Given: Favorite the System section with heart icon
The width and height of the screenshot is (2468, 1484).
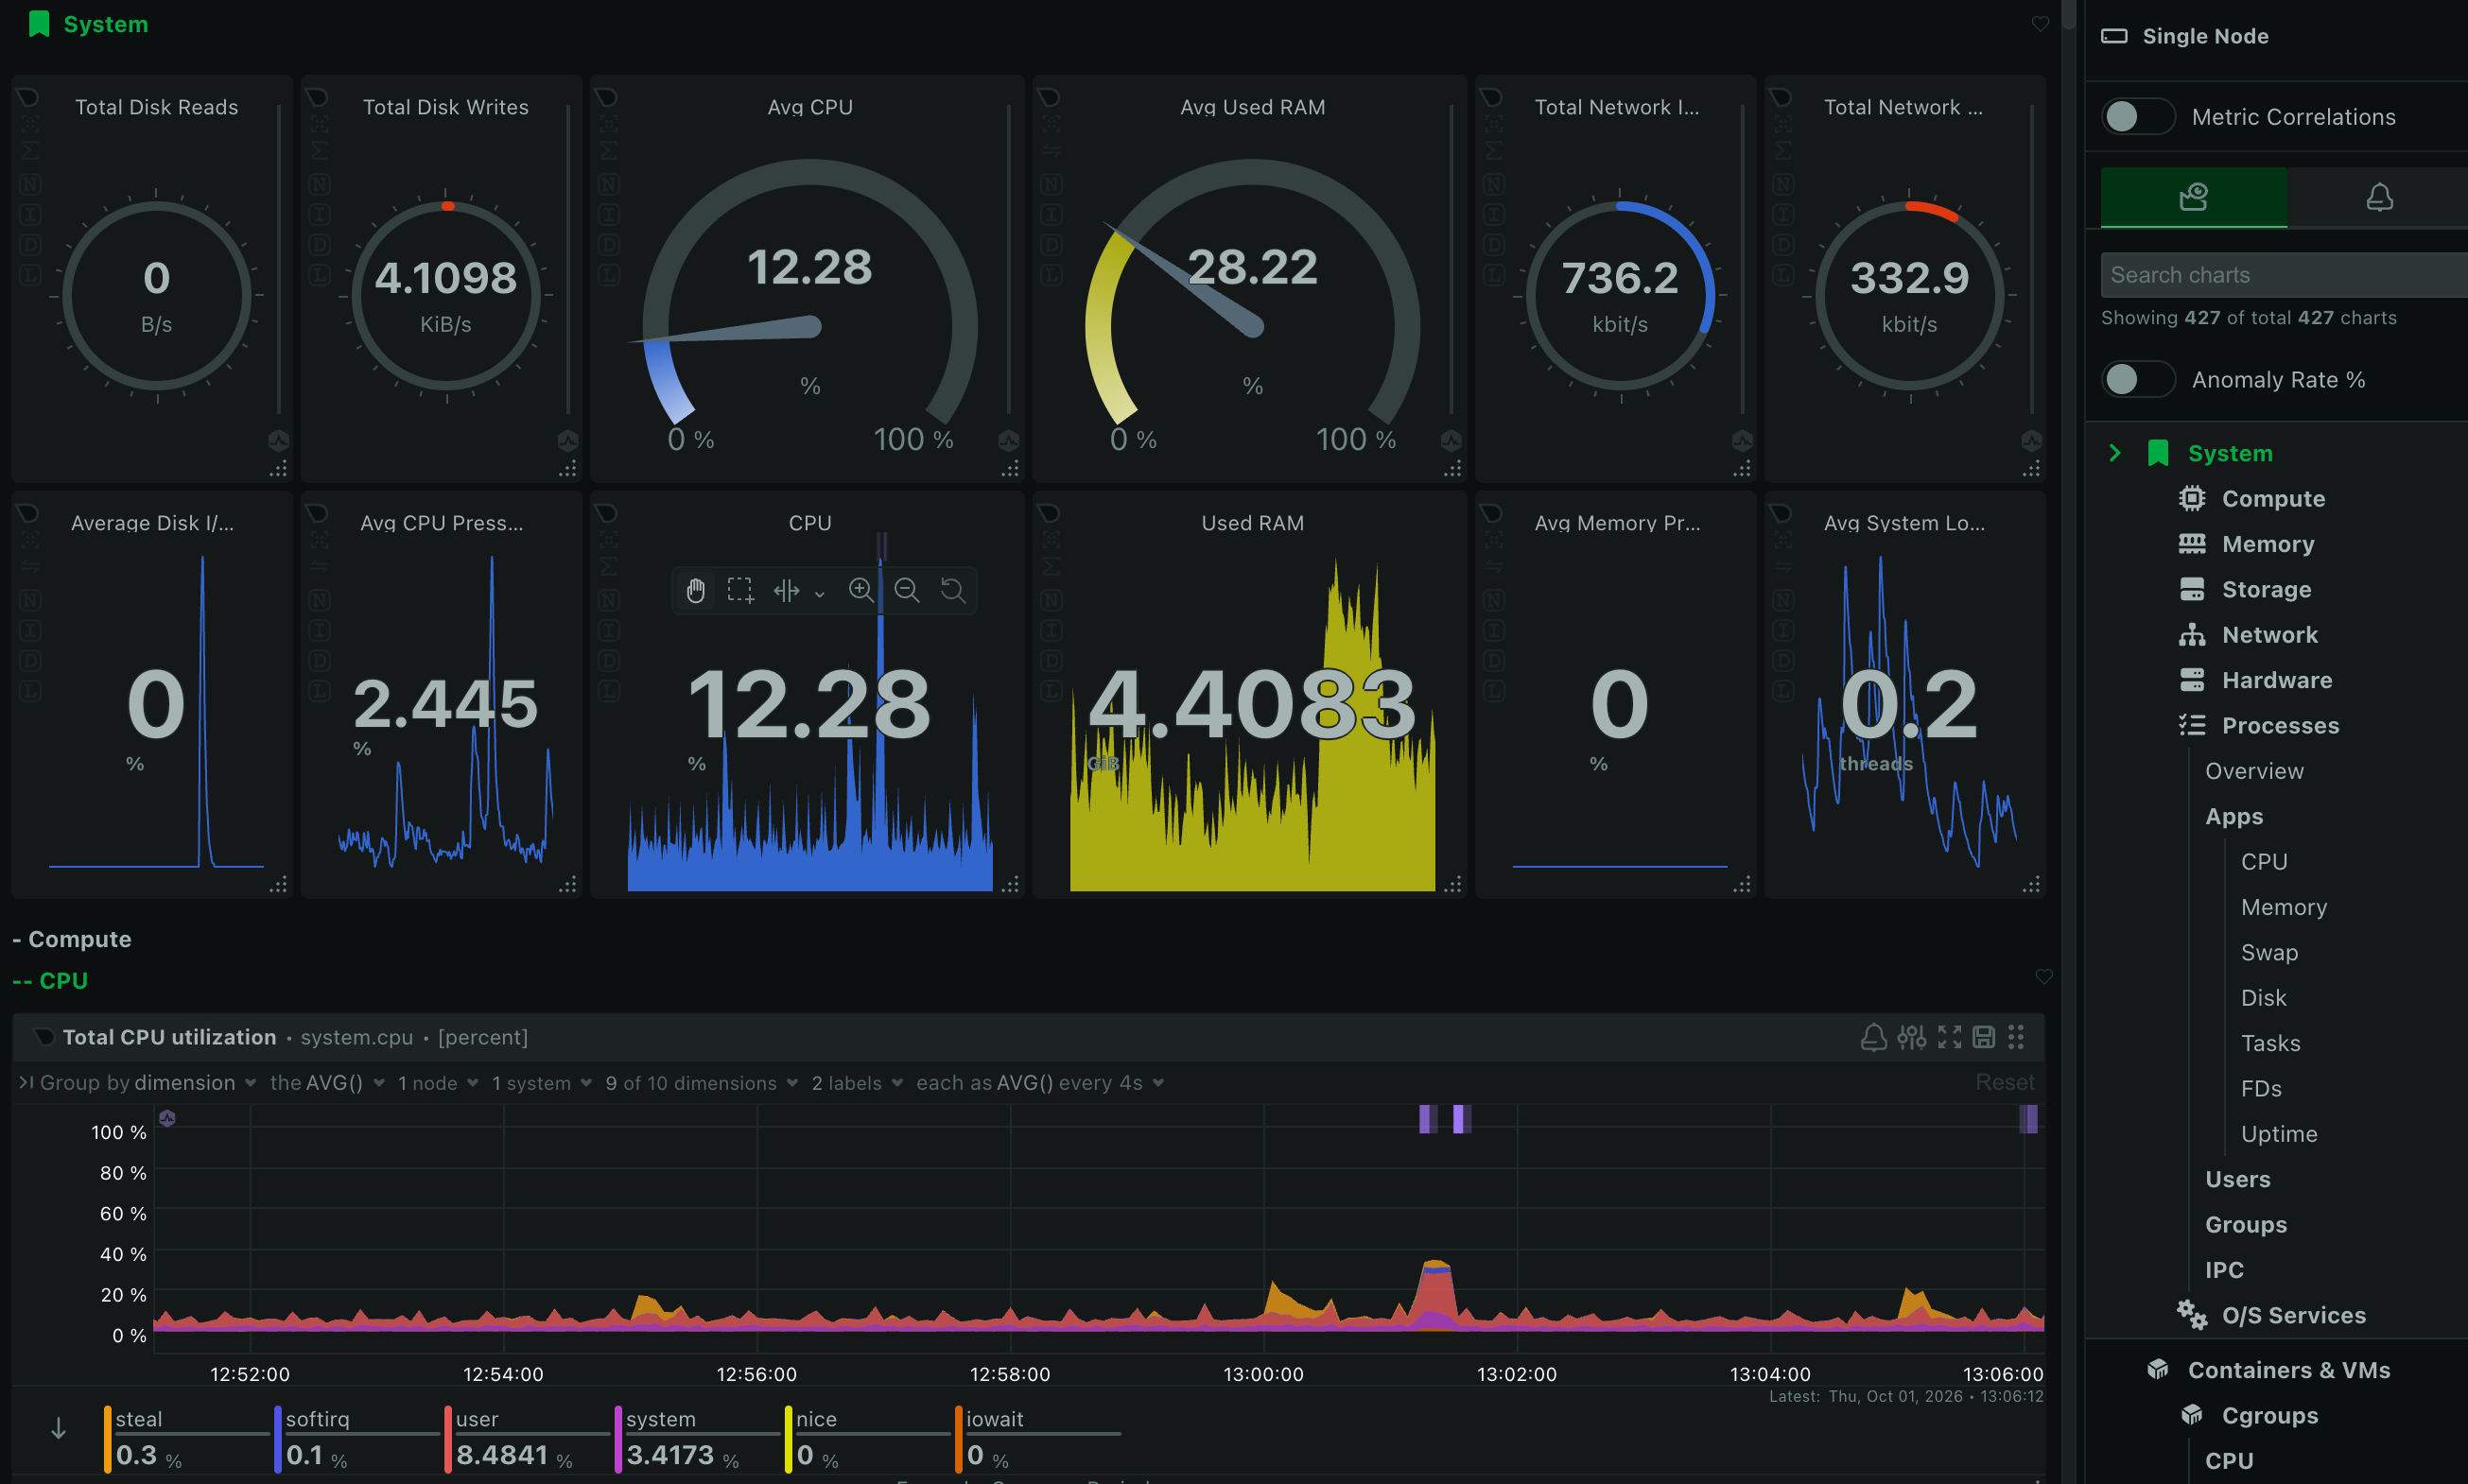Looking at the screenshot, I should coord(2040,24).
